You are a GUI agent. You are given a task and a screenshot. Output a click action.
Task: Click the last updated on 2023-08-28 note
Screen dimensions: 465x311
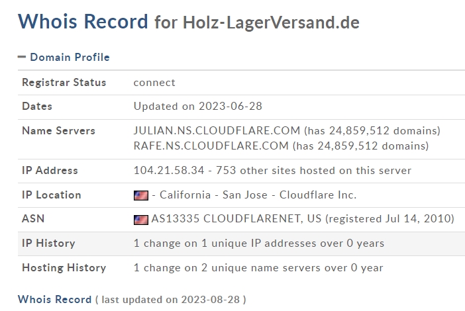[x=170, y=300]
